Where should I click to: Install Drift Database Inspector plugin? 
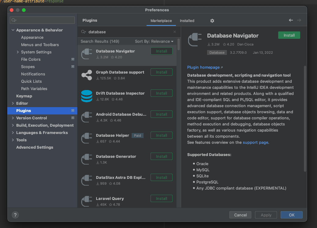pyautogui.click(x=161, y=93)
